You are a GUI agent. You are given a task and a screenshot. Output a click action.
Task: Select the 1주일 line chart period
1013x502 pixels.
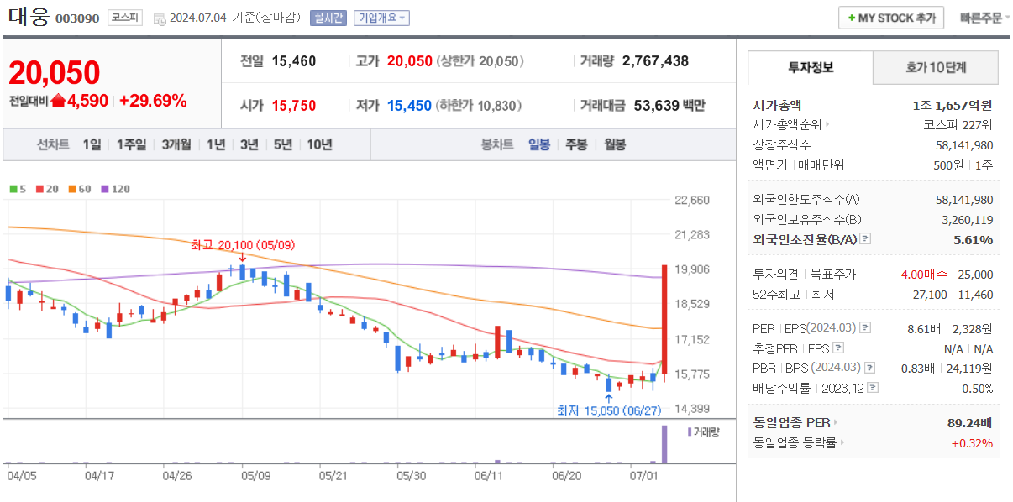(131, 144)
